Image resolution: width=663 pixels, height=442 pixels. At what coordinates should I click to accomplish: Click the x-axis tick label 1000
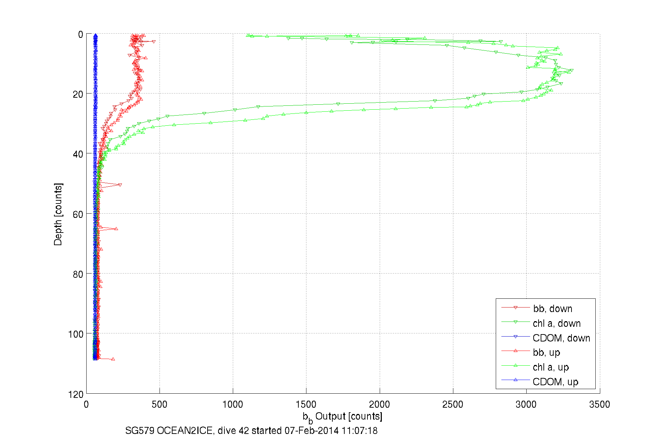[233, 405]
